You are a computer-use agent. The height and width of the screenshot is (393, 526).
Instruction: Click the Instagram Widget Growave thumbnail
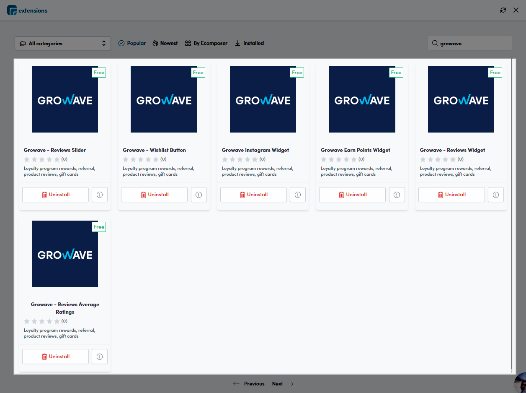[263, 99]
